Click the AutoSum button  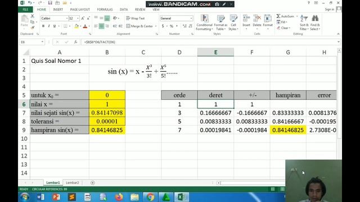click(285, 16)
